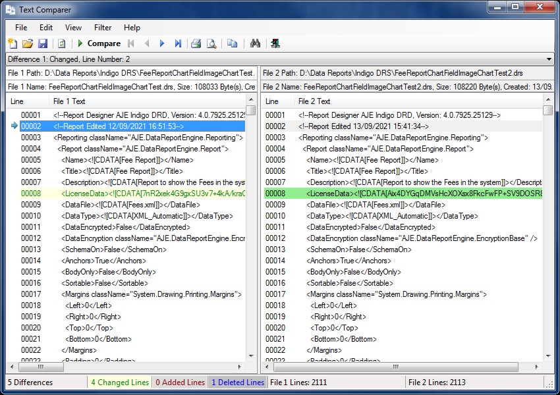Open Print Preview from the toolbar
The image size is (560, 395).
(x=211, y=43)
